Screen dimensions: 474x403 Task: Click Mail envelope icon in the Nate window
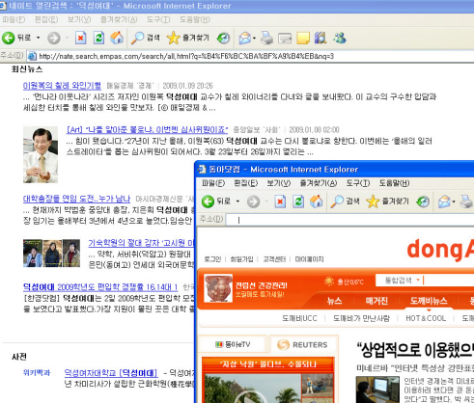(x=244, y=39)
